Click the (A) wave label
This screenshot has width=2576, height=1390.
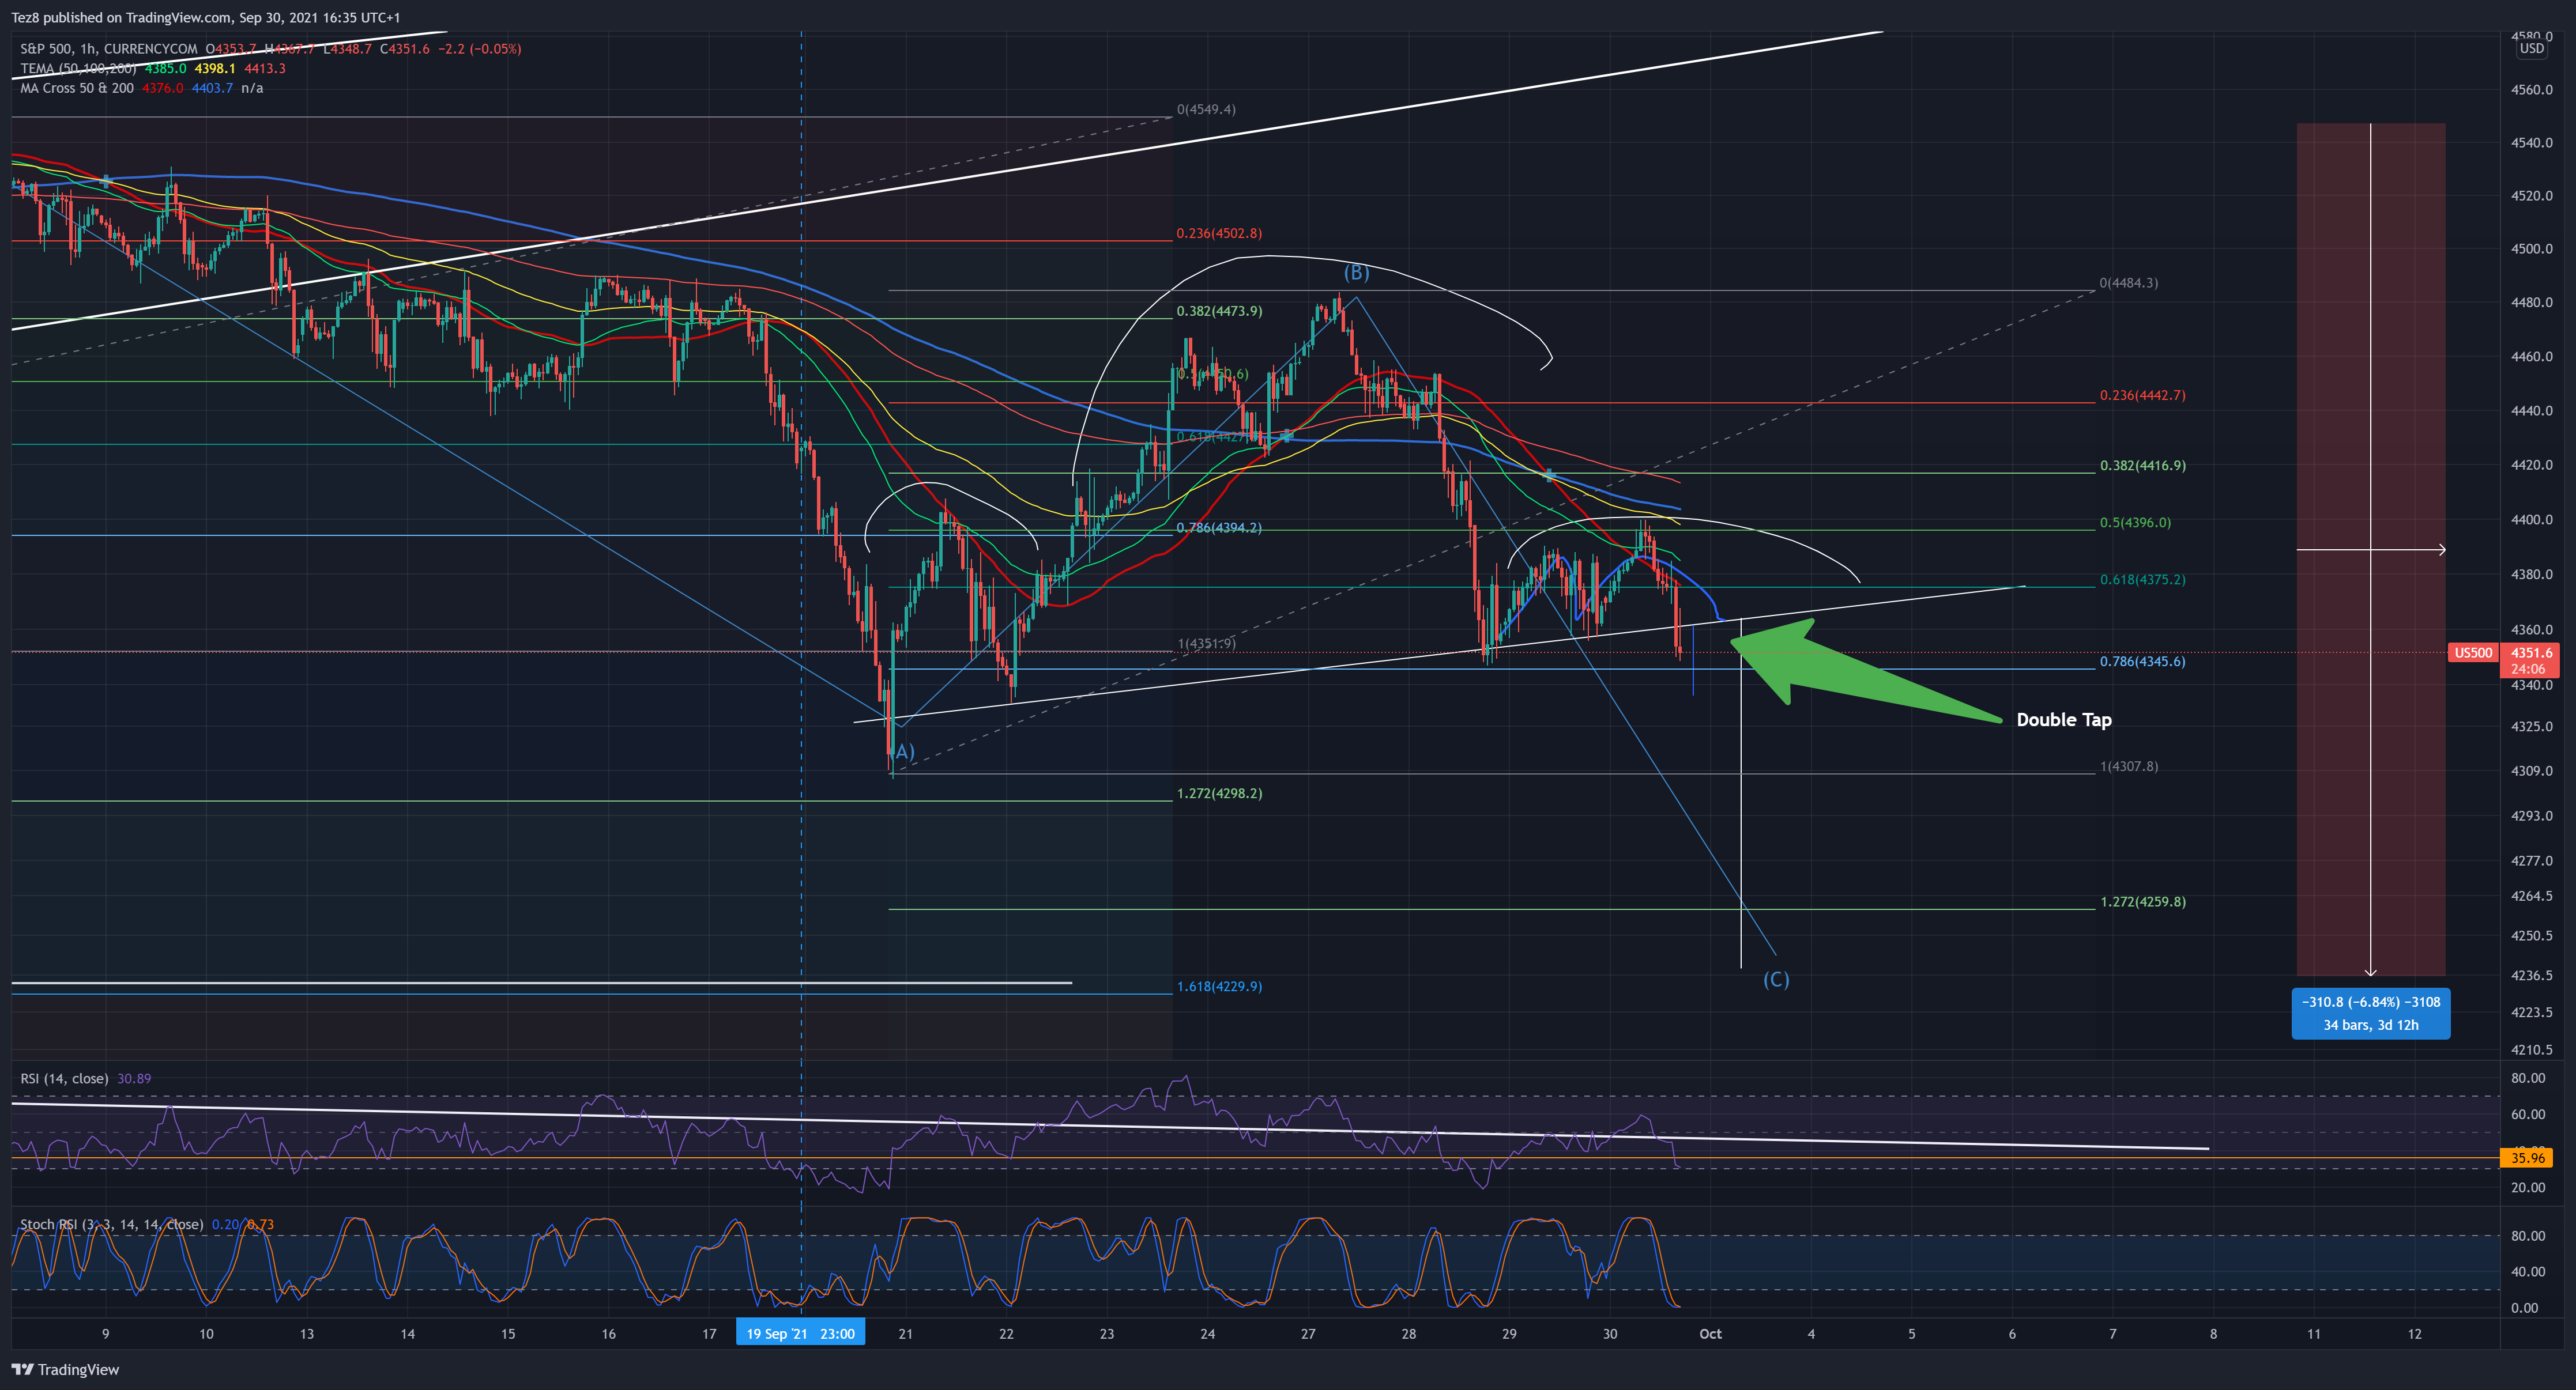pyautogui.click(x=903, y=751)
